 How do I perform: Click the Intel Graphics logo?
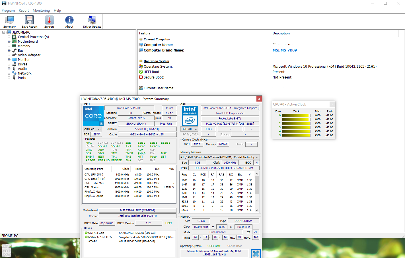click(x=190, y=116)
